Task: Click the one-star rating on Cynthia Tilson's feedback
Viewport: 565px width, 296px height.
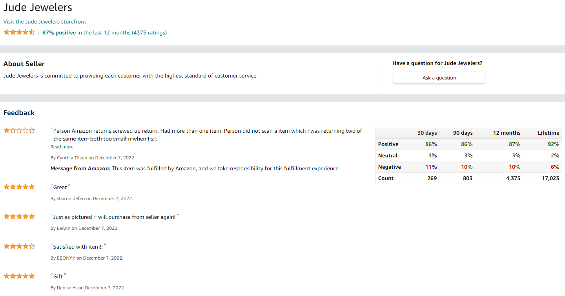Action: pyautogui.click(x=19, y=130)
